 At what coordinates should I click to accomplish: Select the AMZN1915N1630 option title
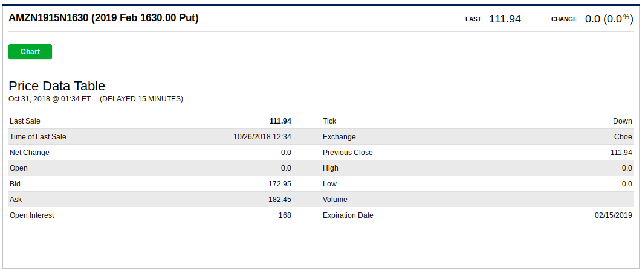[103, 18]
